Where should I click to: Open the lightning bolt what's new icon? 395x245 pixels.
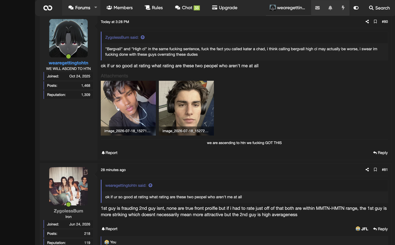pos(343,8)
